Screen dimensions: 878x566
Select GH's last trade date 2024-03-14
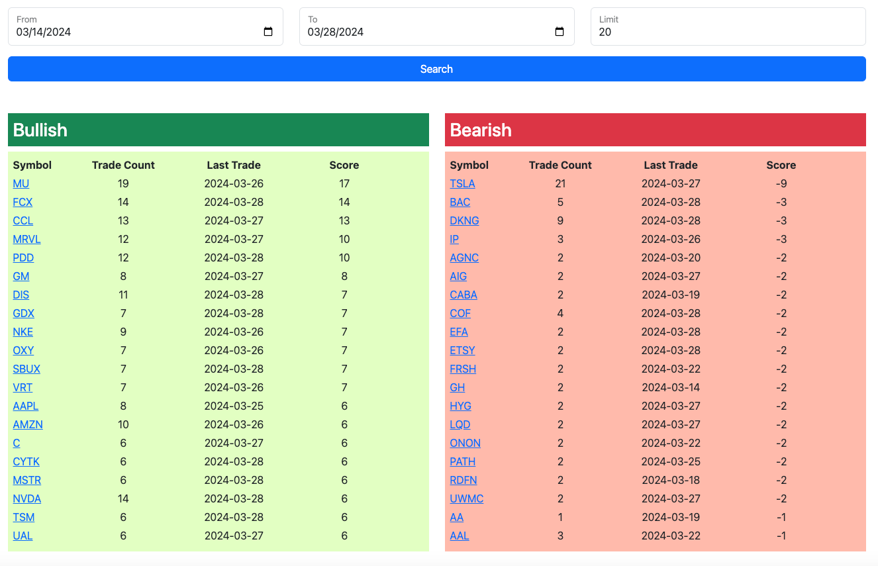click(x=671, y=387)
